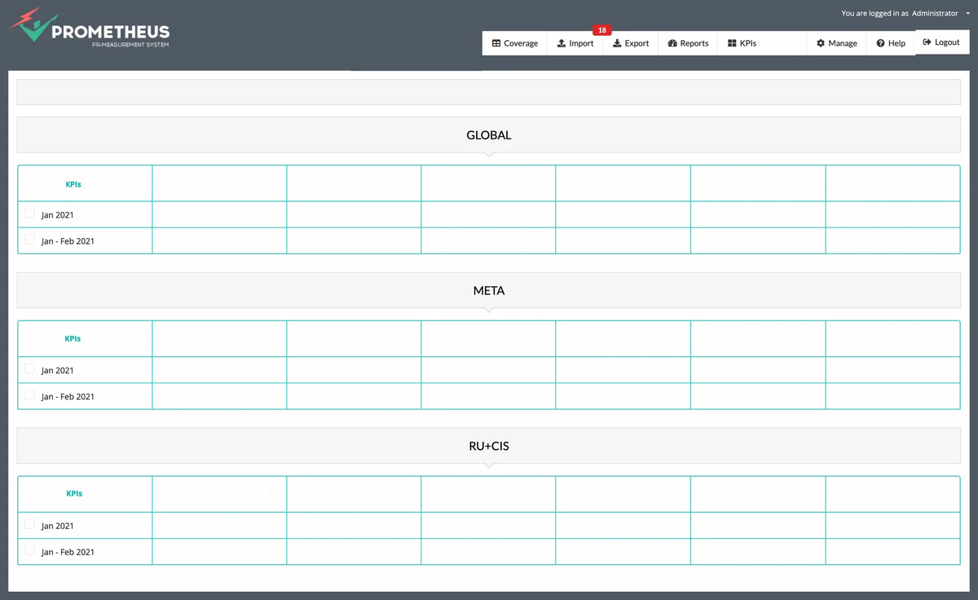Collapse the META section header
This screenshot has width=978, height=600.
click(488, 290)
